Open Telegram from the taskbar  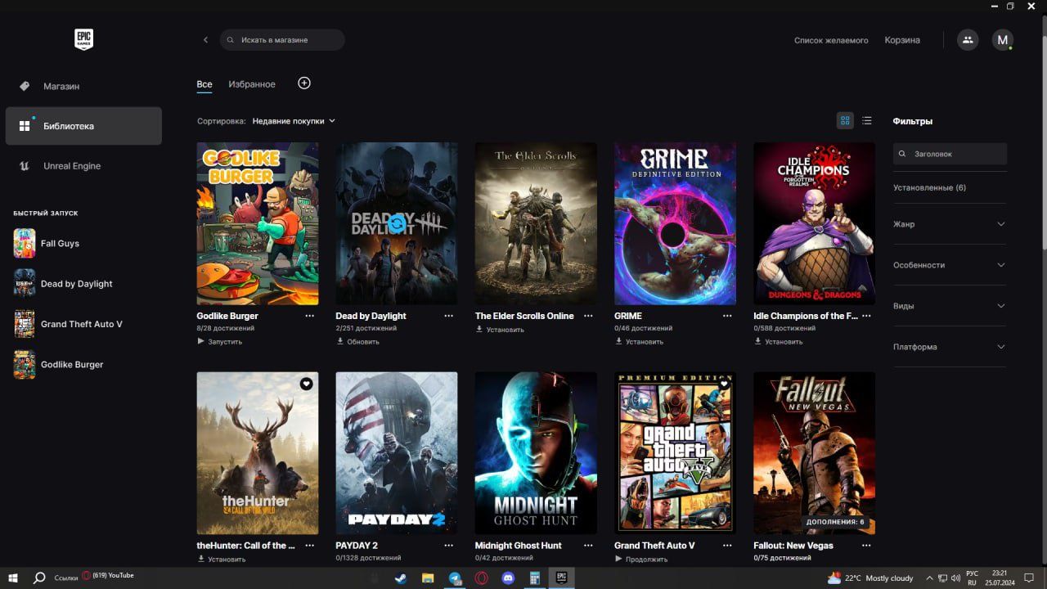[455, 578]
